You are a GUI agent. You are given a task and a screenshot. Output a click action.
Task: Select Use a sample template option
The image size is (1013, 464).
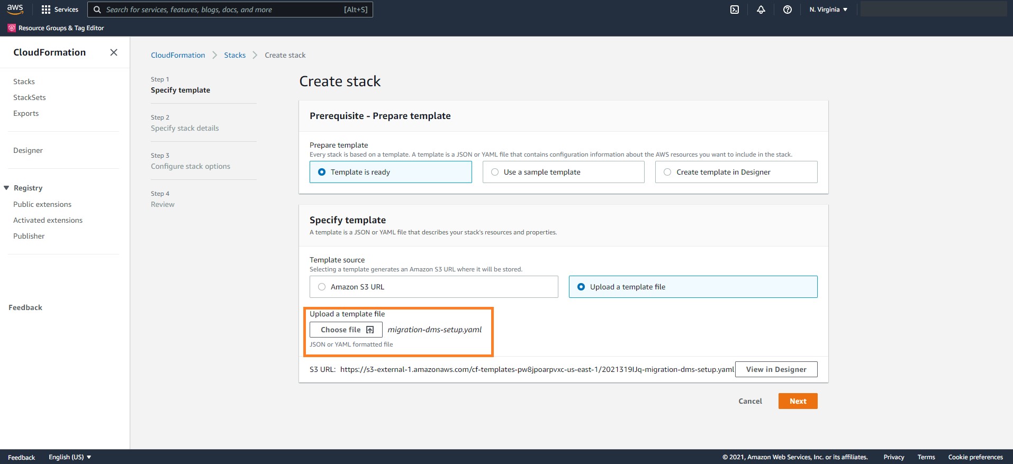(563, 172)
